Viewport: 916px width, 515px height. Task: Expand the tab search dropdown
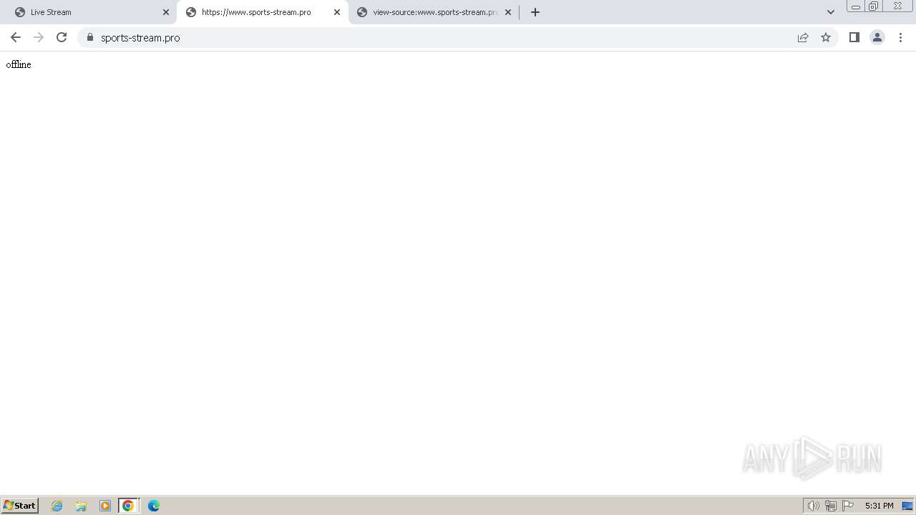pos(831,12)
